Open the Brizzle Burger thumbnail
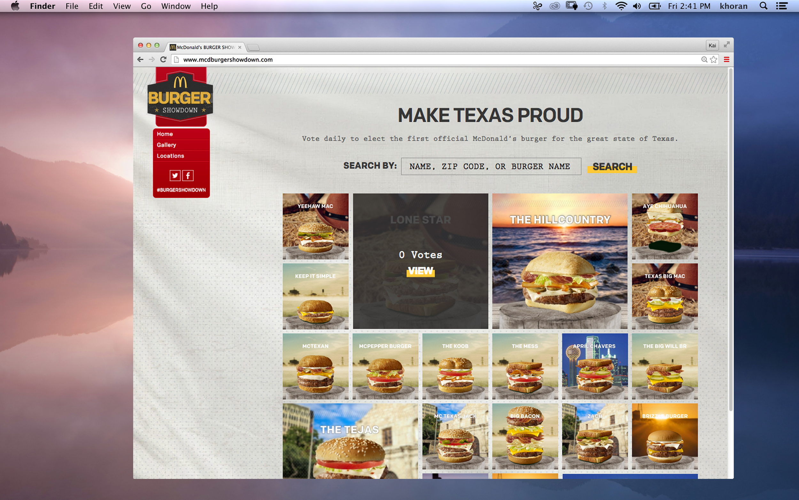This screenshot has width=799, height=500. pyautogui.click(x=664, y=436)
